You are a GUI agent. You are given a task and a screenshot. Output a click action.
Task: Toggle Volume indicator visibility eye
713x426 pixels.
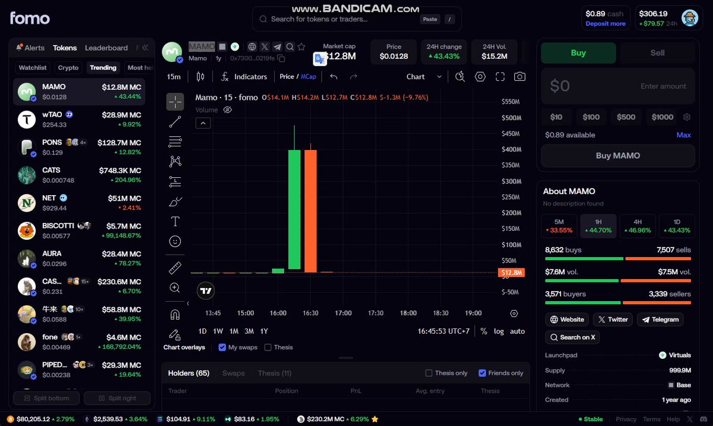(228, 109)
